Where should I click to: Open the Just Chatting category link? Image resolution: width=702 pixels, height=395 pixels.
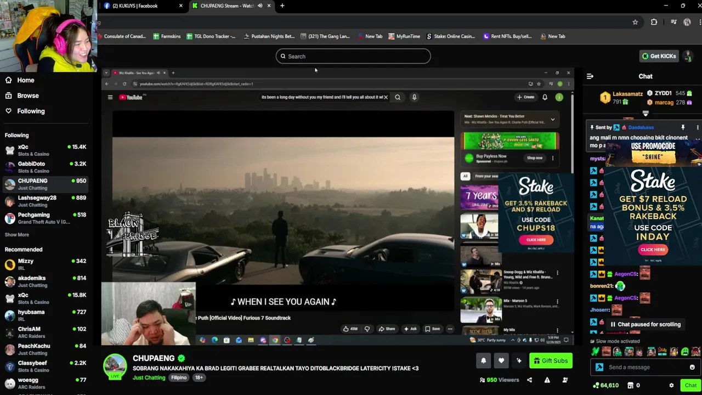(149, 377)
